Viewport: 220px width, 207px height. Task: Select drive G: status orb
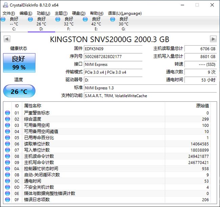[x=112, y=19]
